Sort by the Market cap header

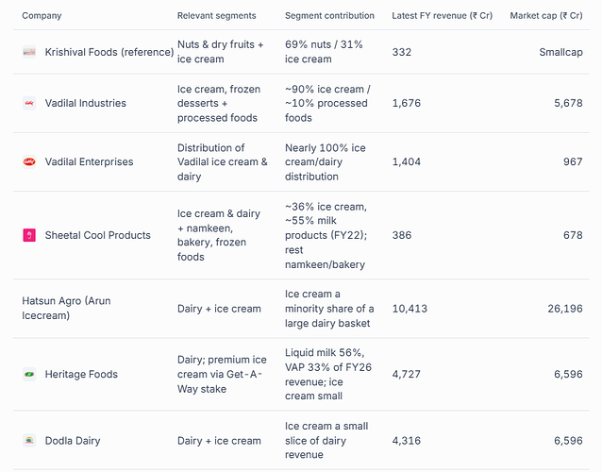[x=546, y=16]
